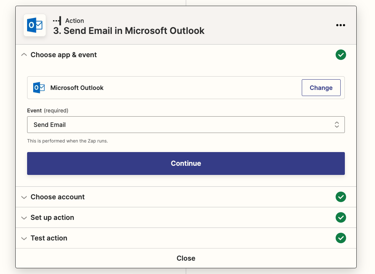Click small Outlook icon beside Microsoft Outlook
This screenshot has width=375, height=274.
coord(39,88)
